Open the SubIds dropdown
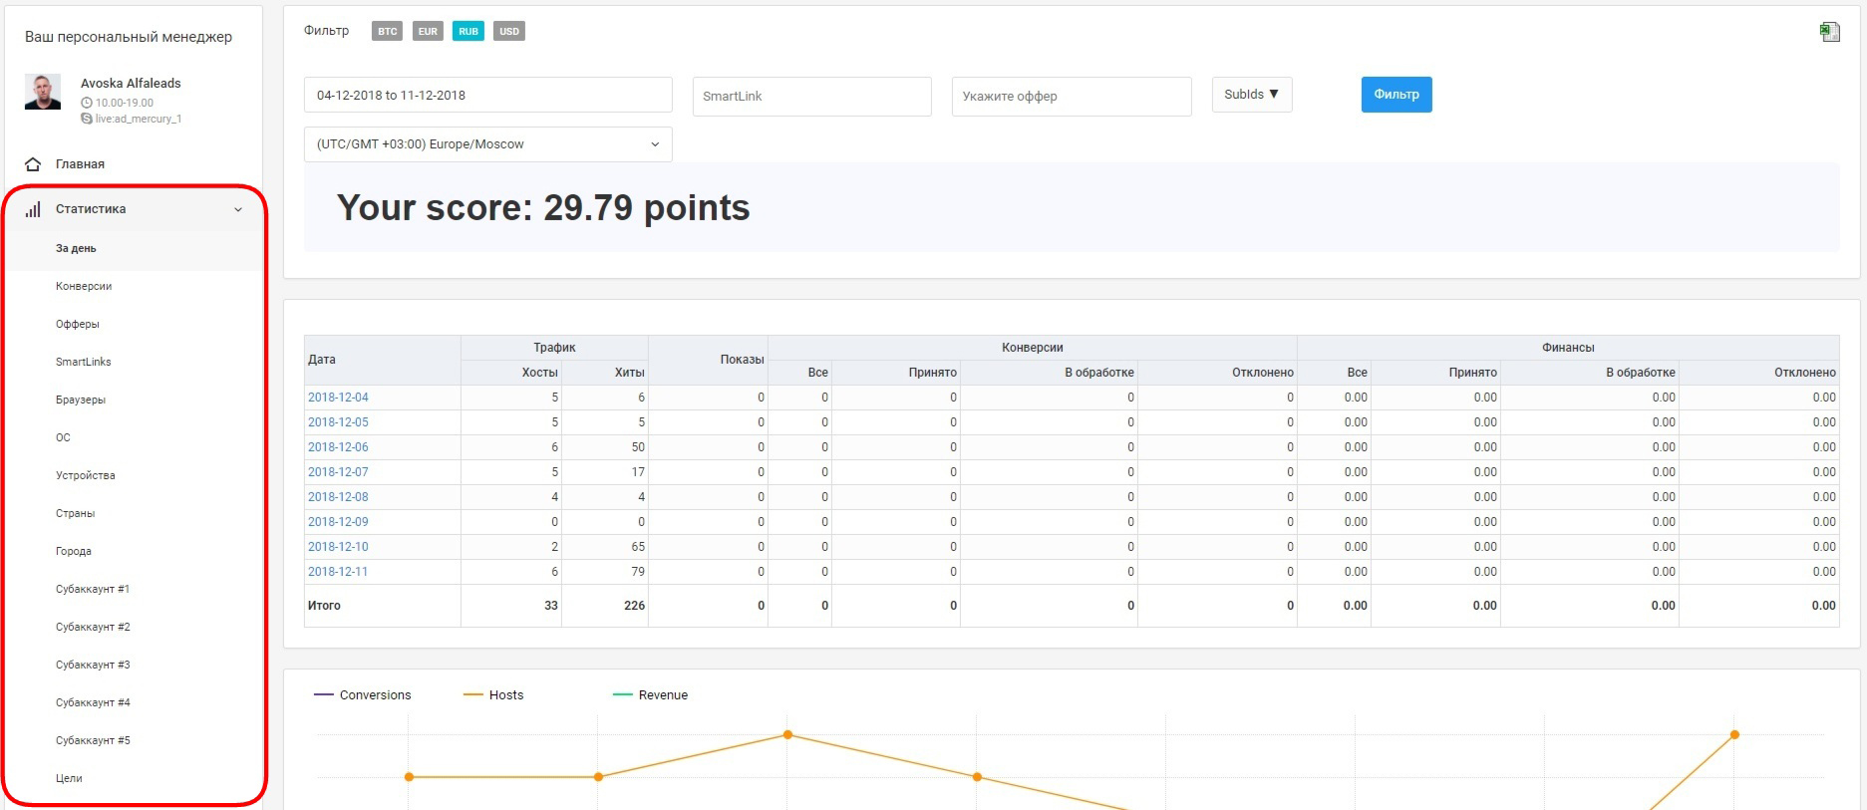1867x810 pixels. [x=1252, y=95]
